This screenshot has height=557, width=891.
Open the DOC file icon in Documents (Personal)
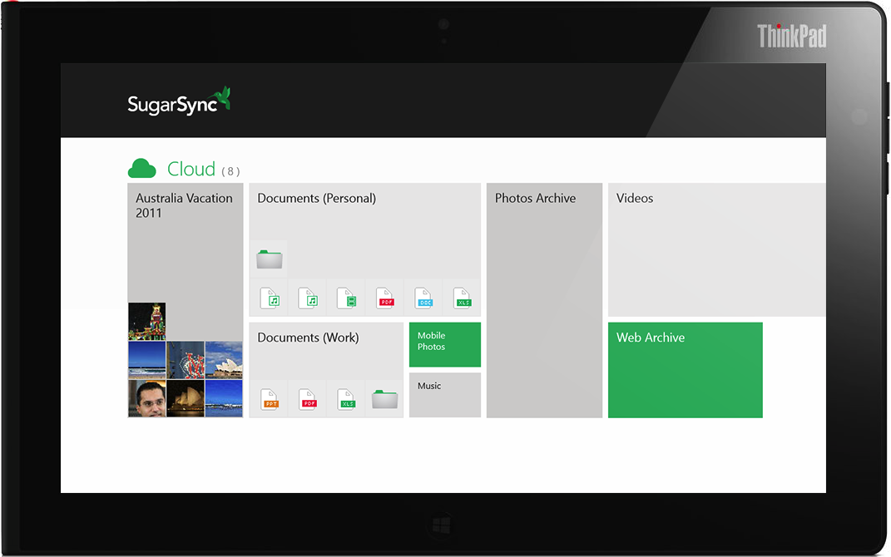(x=423, y=298)
